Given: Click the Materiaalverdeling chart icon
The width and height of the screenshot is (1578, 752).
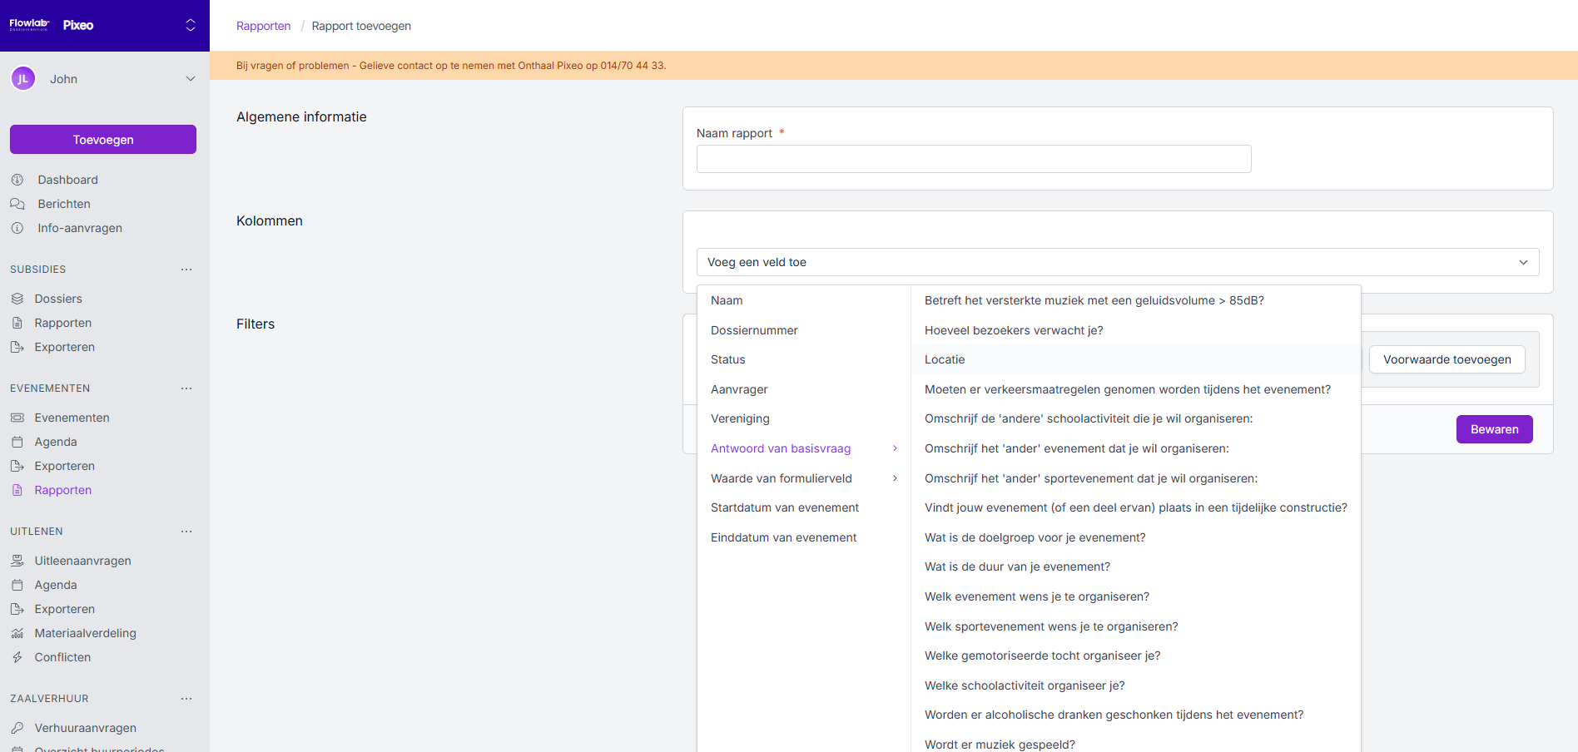Looking at the screenshot, I should [17, 633].
